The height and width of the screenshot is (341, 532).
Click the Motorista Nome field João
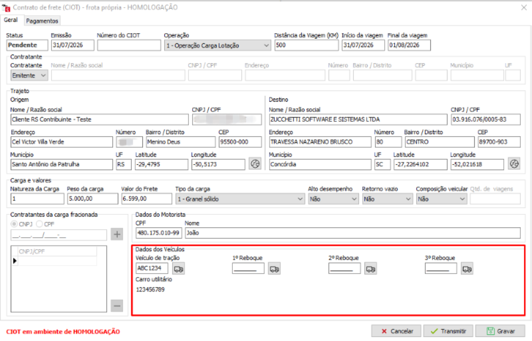tap(353, 233)
